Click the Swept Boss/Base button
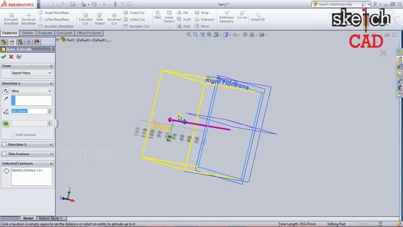403x227 pixels. (x=54, y=13)
